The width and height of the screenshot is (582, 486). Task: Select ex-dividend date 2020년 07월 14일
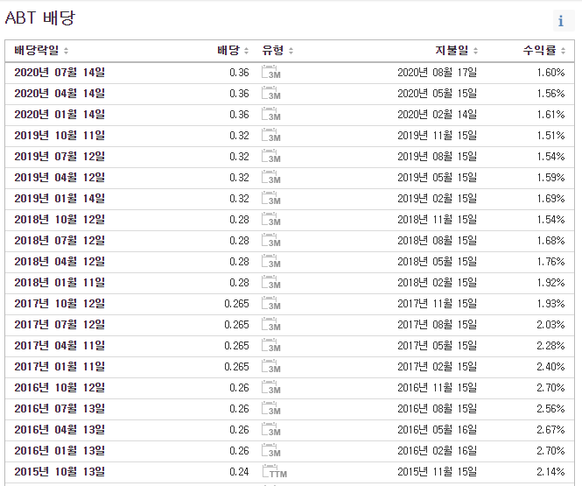[60, 72]
